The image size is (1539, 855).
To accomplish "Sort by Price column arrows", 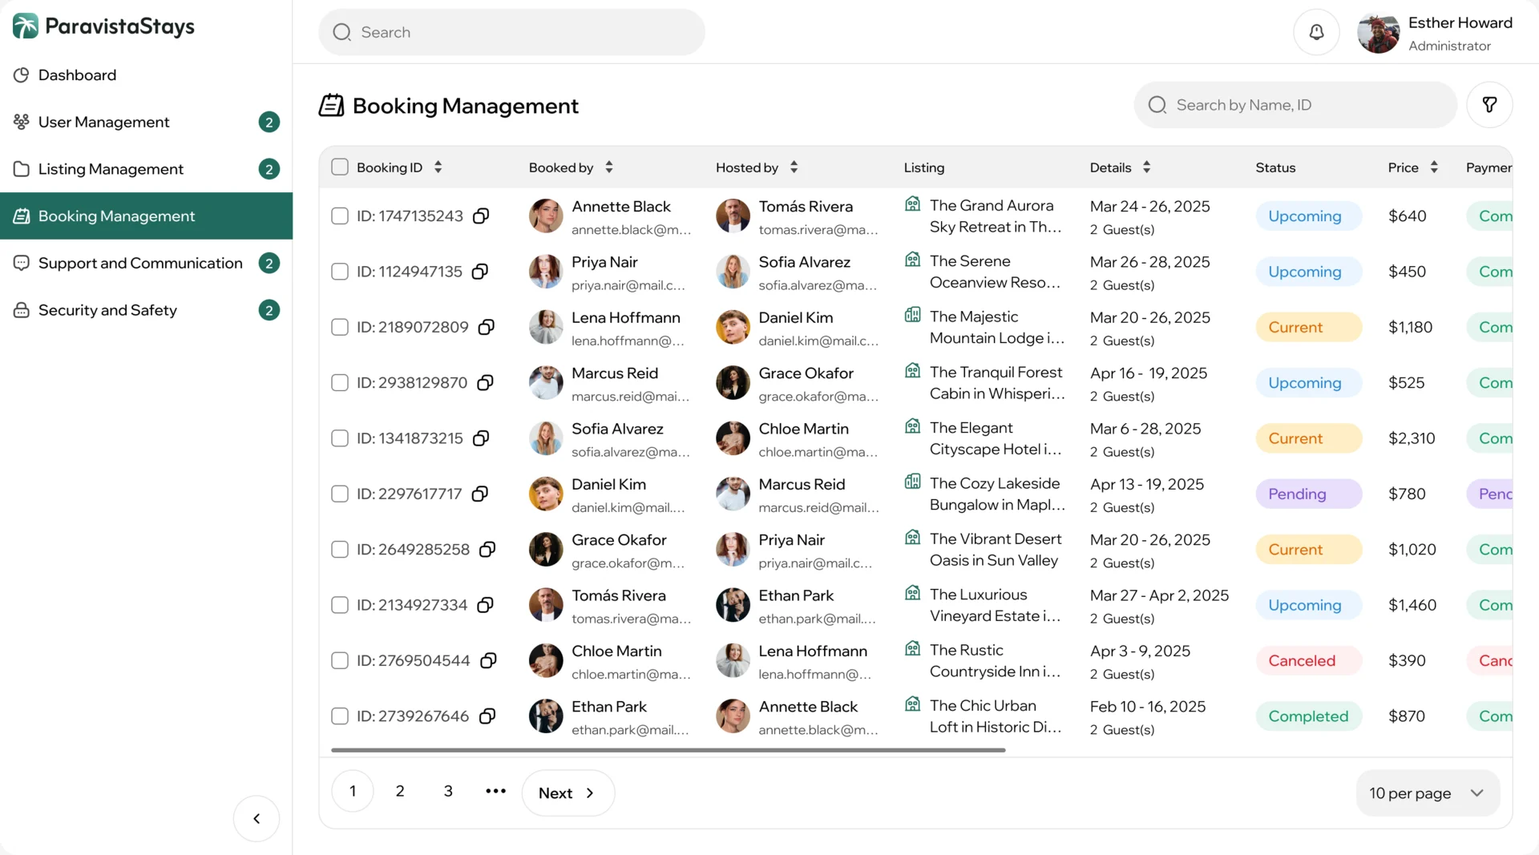I will click(x=1434, y=167).
